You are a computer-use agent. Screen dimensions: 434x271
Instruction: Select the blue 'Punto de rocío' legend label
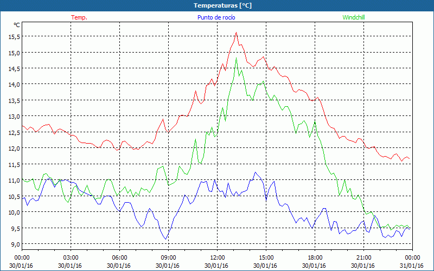216,17
